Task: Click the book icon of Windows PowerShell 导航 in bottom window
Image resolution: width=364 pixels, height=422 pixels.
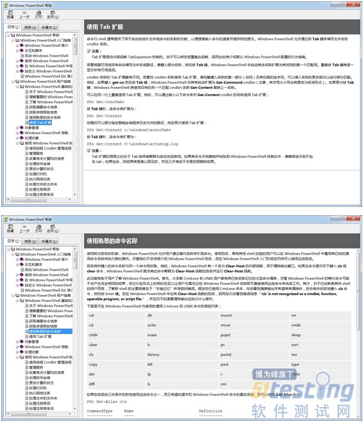Action: (22, 347)
